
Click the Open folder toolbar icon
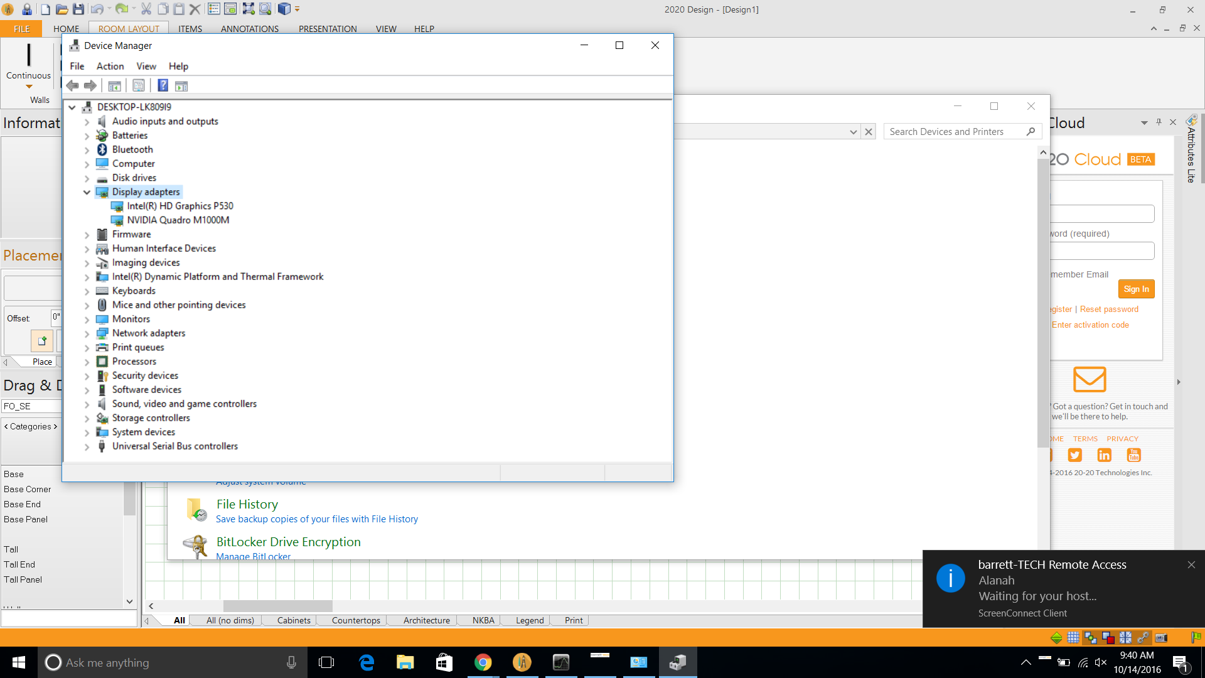pos(62,9)
